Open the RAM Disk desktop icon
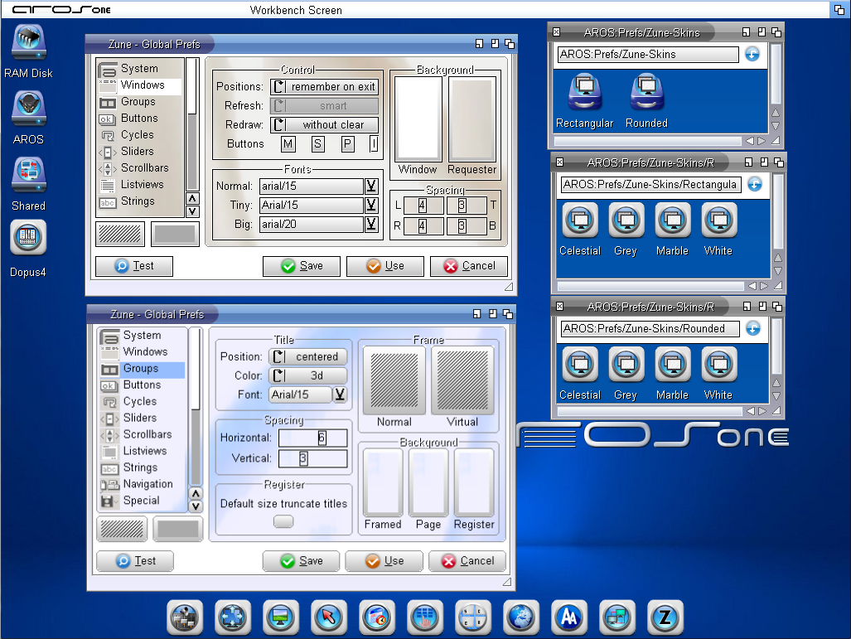Image resolution: width=851 pixels, height=639 pixels. (28, 45)
